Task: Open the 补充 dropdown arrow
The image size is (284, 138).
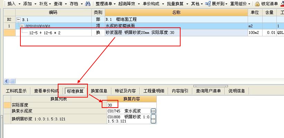Action: tap(50, 4)
